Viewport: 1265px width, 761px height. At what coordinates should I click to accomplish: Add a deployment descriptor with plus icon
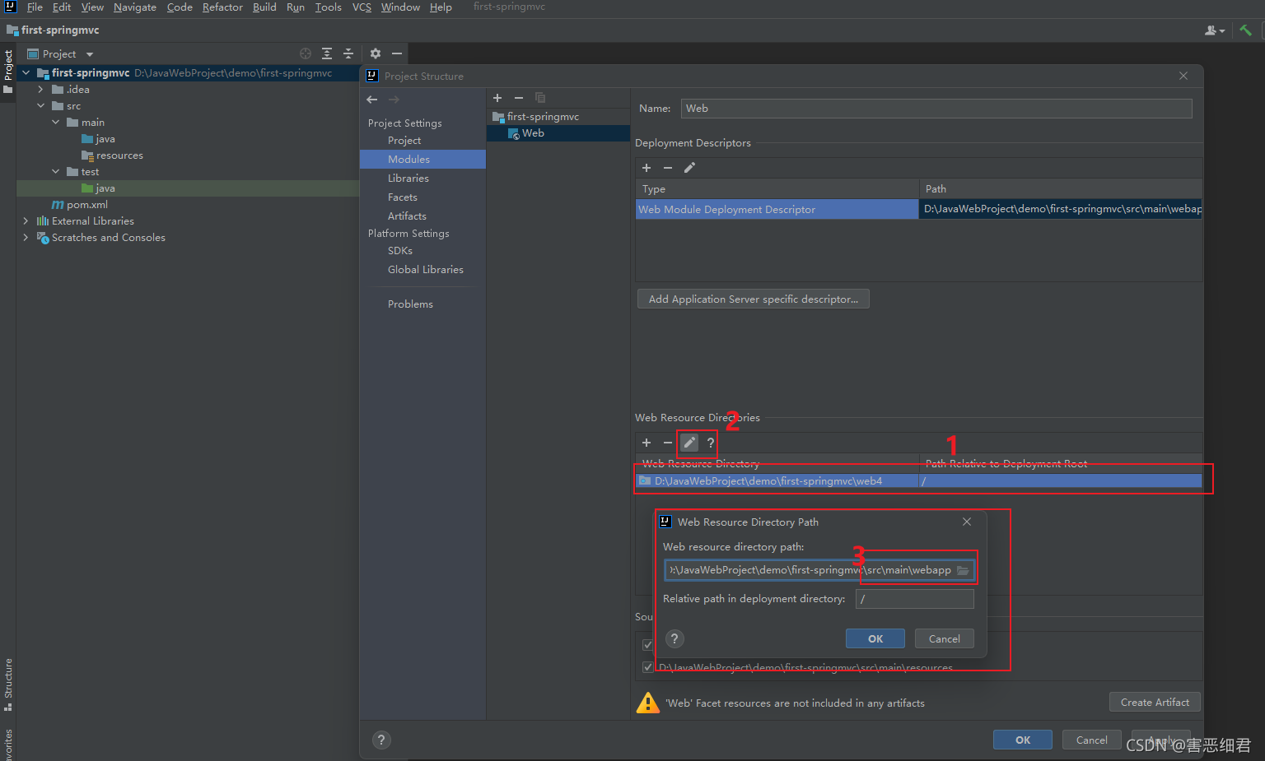click(647, 168)
